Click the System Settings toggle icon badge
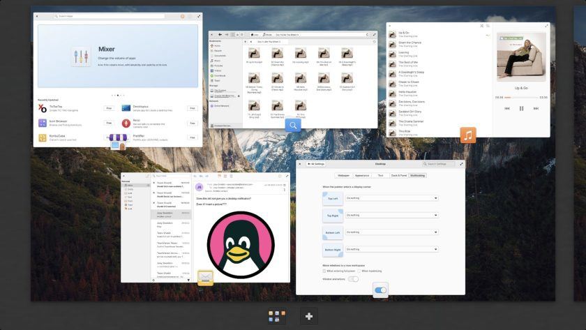 380,290
